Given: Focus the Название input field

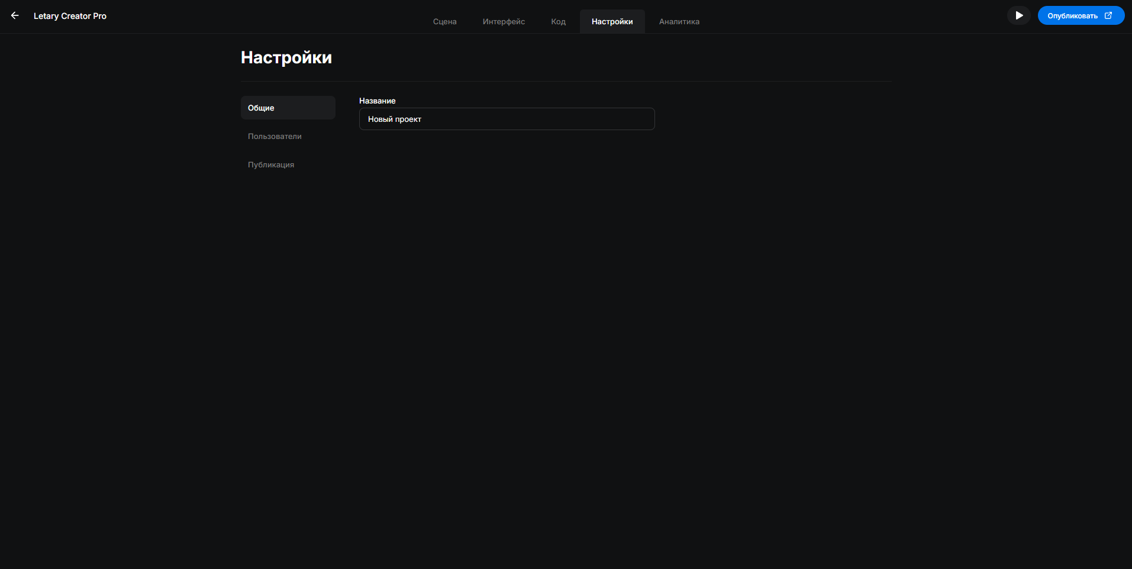Looking at the screenshot, I should pos(533,119).
